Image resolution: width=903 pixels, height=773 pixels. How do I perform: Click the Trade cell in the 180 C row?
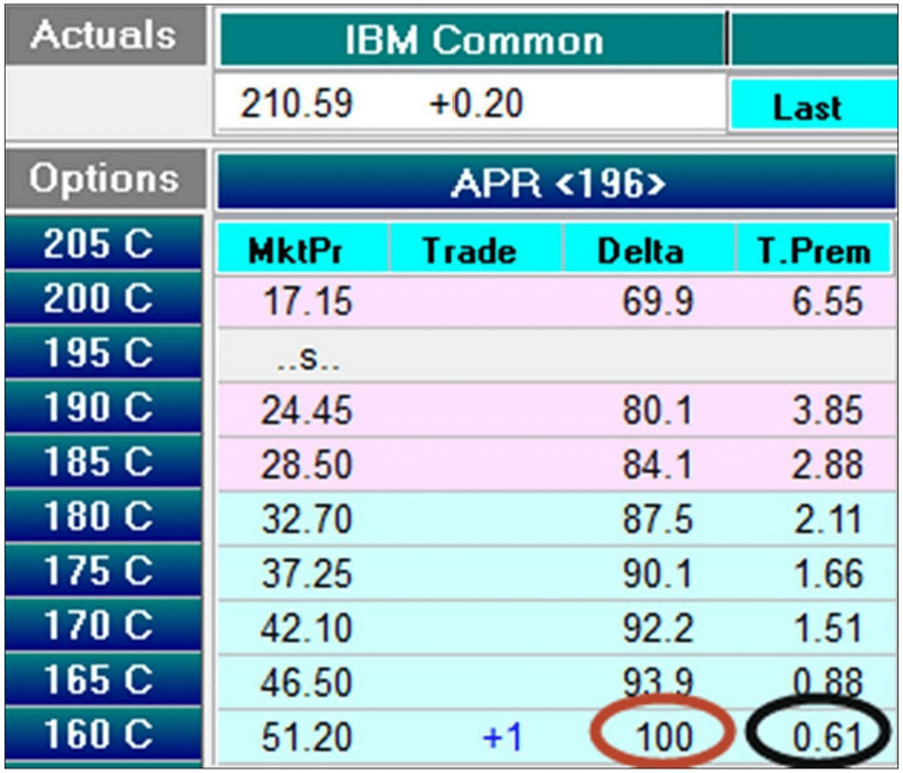(x=476, y=519)
